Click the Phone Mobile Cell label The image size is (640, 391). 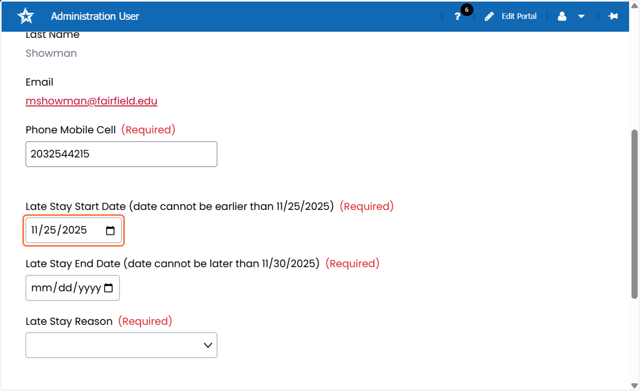[x=70, y=130]
